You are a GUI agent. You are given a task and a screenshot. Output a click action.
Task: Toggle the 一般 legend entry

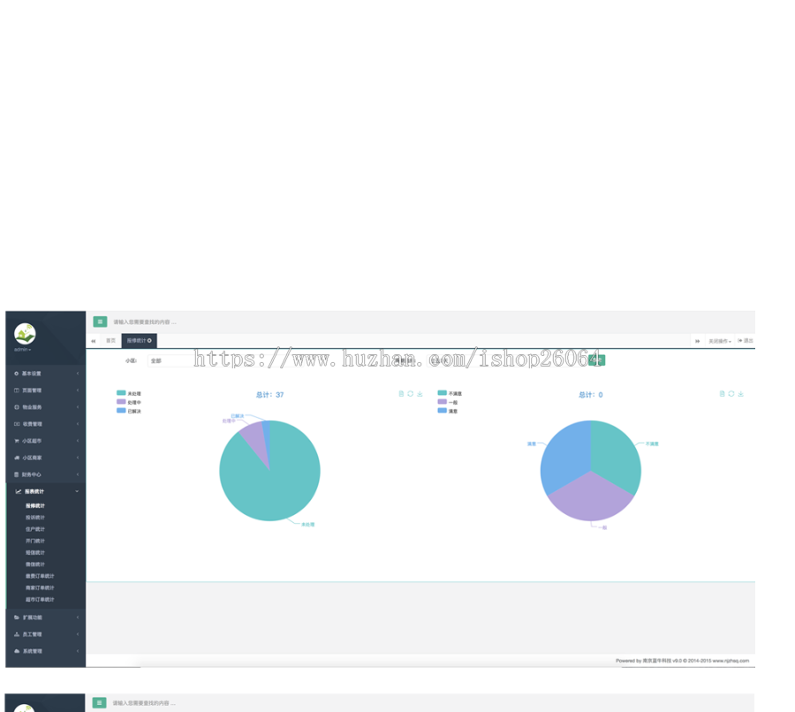click(x=448, y=402)
